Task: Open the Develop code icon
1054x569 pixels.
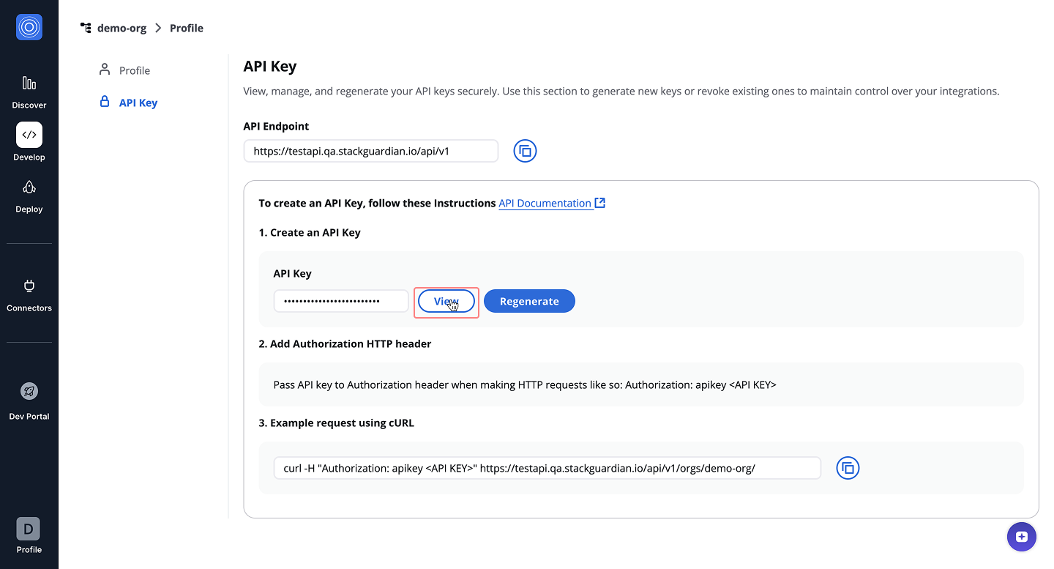Action: 29,135
